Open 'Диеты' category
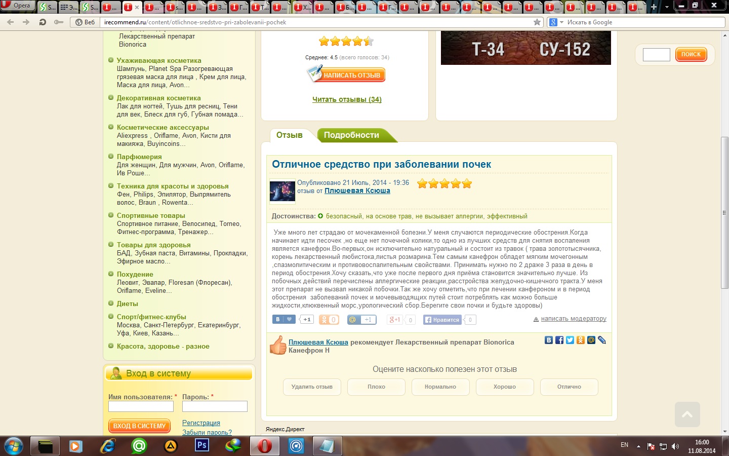This screenshot has height=456, width=729. click(128, 303)
